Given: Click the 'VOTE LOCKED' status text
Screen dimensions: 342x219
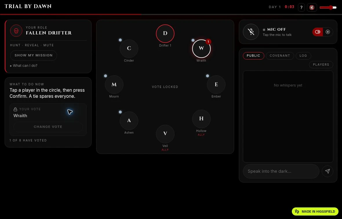Looking at the screenshot, I should (x=165, y=87).
